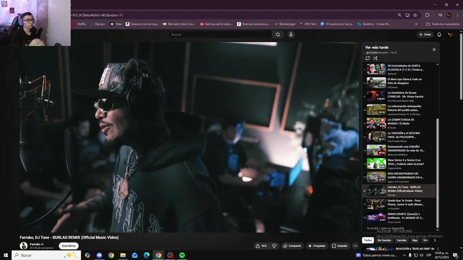Play LA COMPETENCIA DE NVIDIA playlist item
463x260 pixels.
pos(399,123)
